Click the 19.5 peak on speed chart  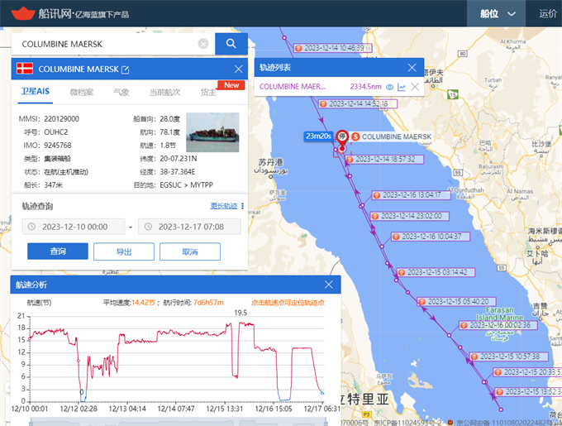(x=240, y=323)
